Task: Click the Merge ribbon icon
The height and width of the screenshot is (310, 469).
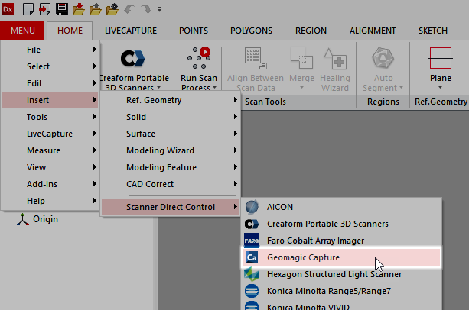Action: [301, 58]
